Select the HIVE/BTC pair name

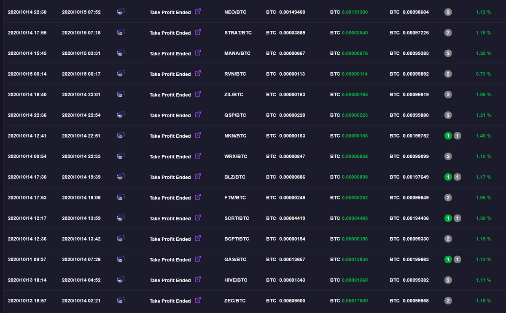pyautogui.click(x=236, y=280)
